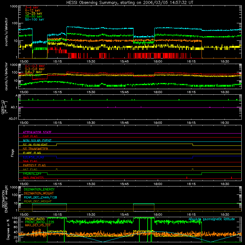
Task: Click the 0.3-0.8 MeV legend label
Action: (35, 69)
